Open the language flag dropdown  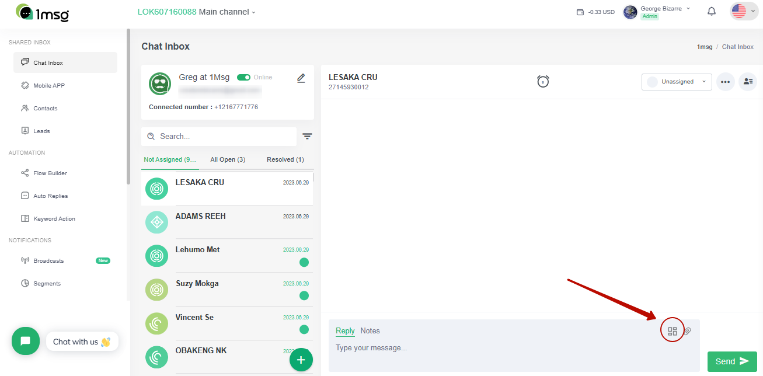744,11
